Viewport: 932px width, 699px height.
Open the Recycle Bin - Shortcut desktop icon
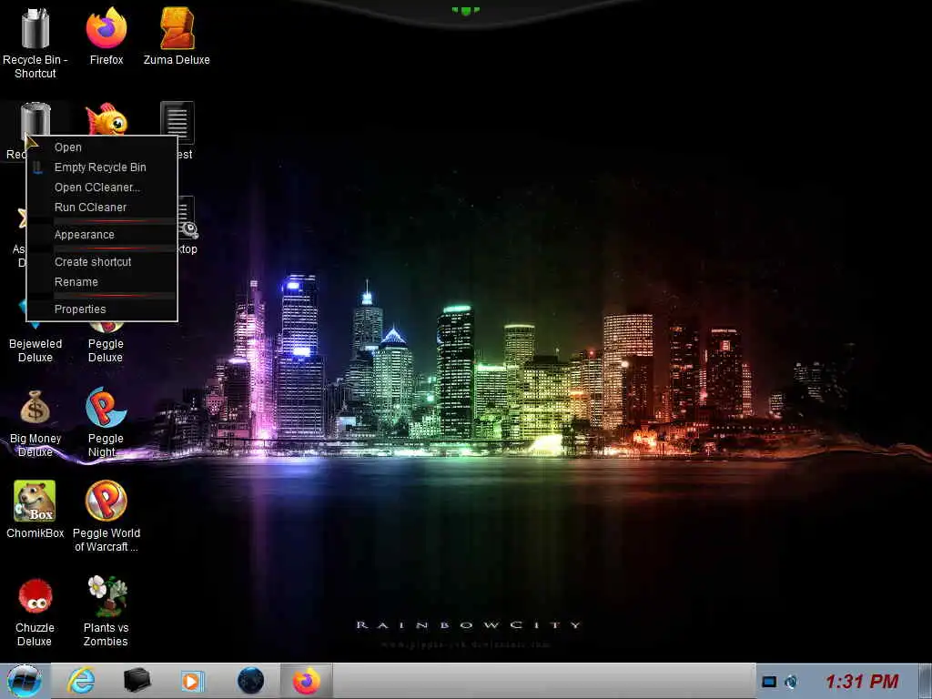tap(35, 42)
